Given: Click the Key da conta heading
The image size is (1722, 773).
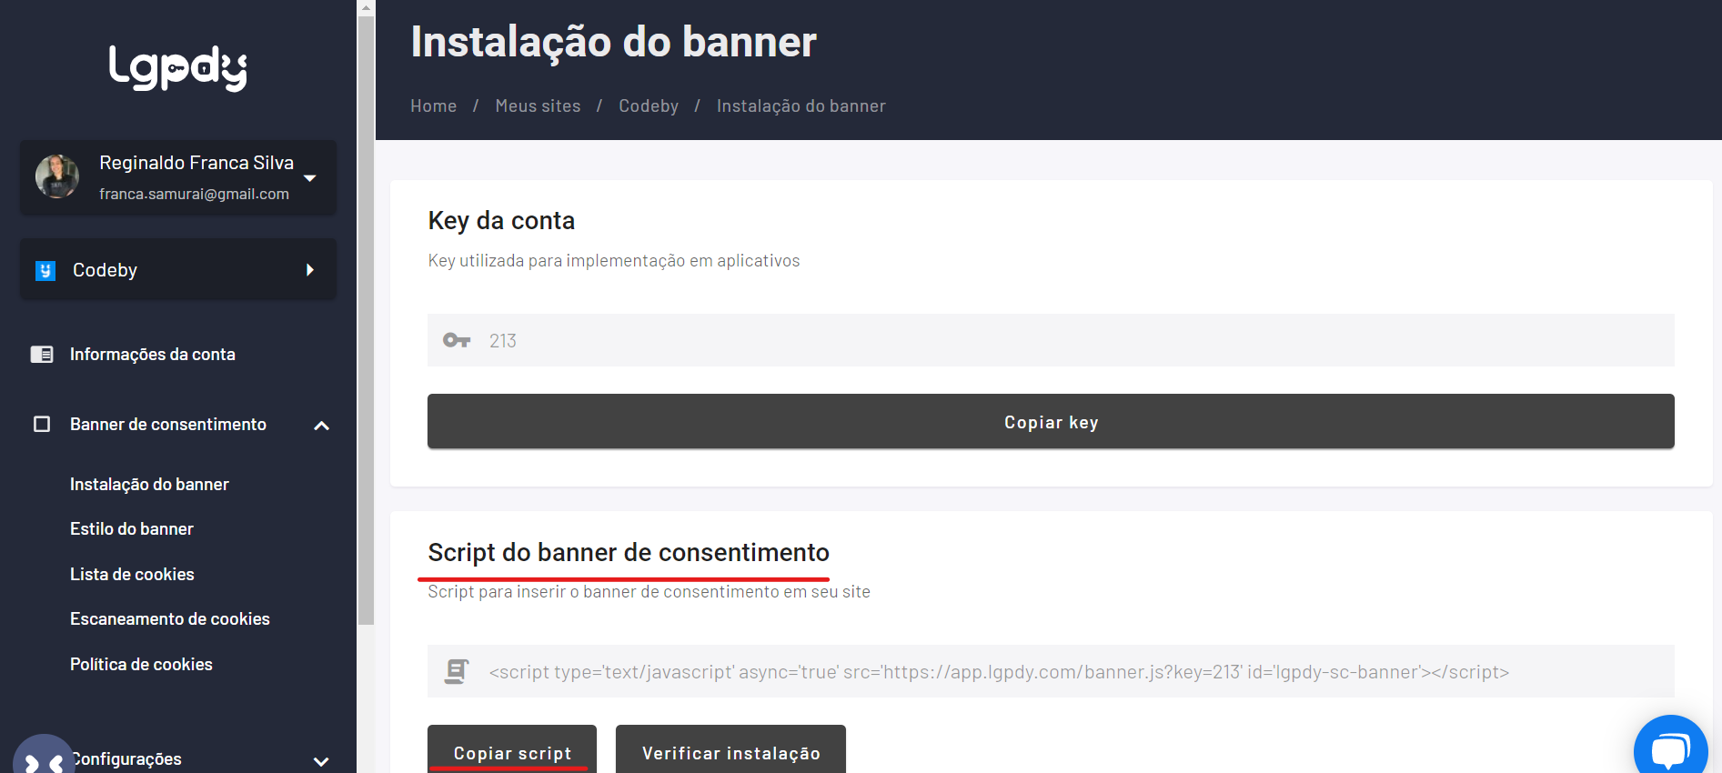Looking at the screenshot, I should pos(501,221).
